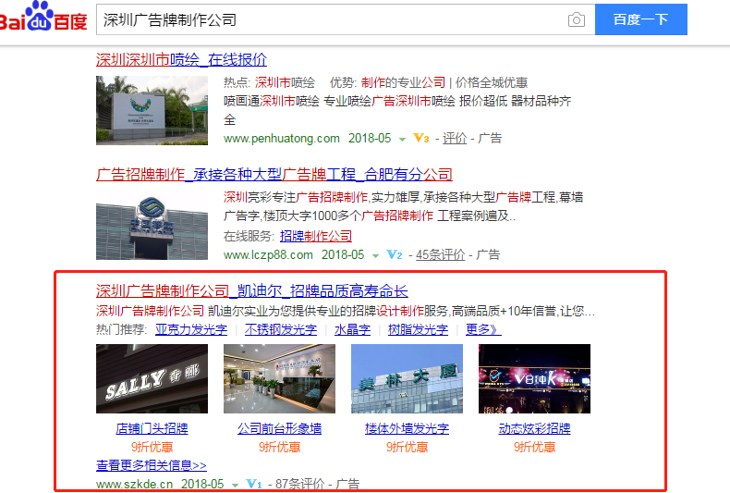Click the 87条评价 text
The width and height of the screenshot is (730, 493).
pos(299,484)
